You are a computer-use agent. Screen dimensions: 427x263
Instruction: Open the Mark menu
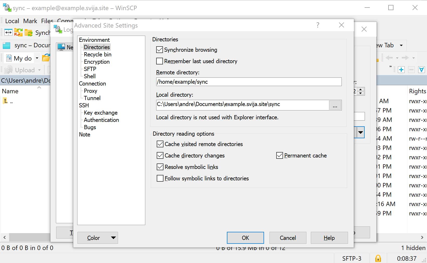(x=30, y=21)
